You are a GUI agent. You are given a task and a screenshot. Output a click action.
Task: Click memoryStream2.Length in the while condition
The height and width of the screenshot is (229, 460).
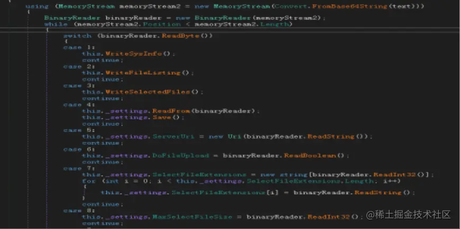242,24
